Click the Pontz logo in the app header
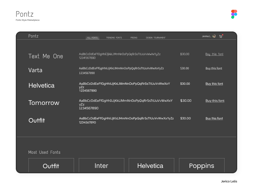253x189 pixels. pos(33,36)
